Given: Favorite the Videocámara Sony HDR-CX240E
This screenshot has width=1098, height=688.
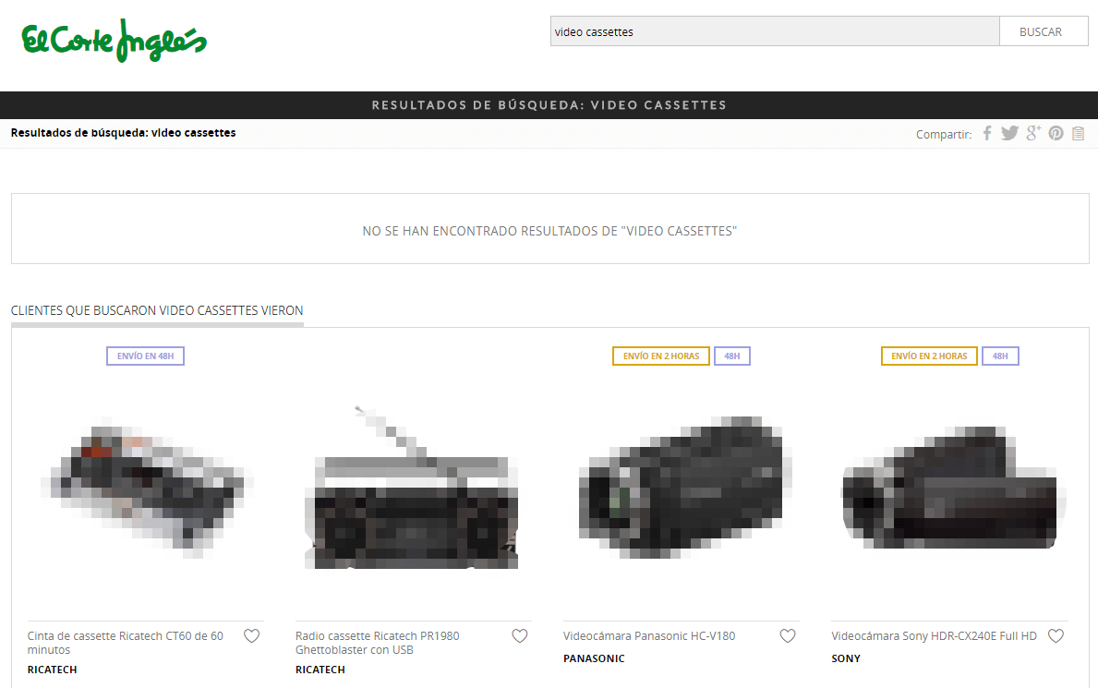Looking at the screenshot, I should (1056, 635).
